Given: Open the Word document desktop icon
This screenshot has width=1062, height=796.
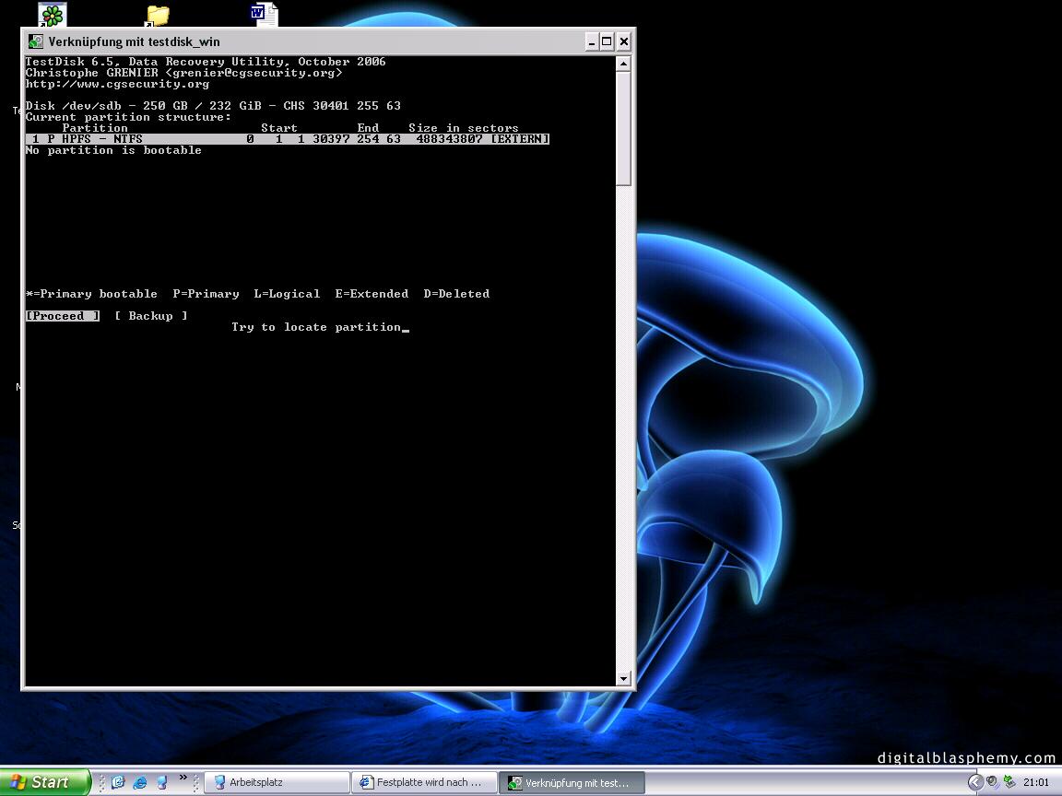Looking at the screenshot, I should pyautogui.click(x=265, y=14).
